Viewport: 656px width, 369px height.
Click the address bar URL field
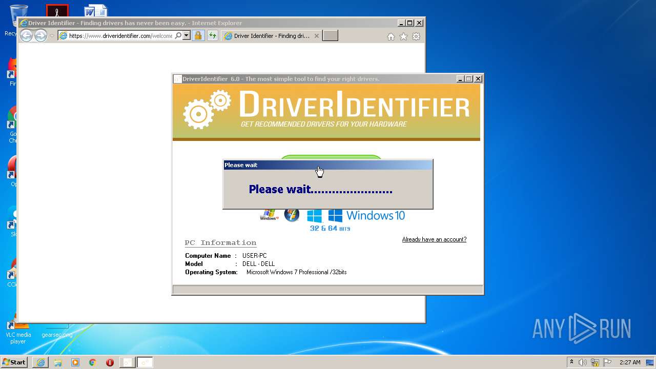(120, 36)
